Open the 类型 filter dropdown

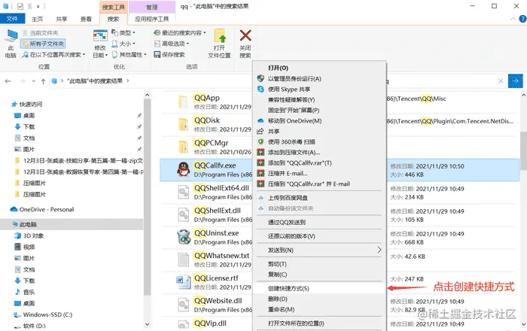point(123,33)
